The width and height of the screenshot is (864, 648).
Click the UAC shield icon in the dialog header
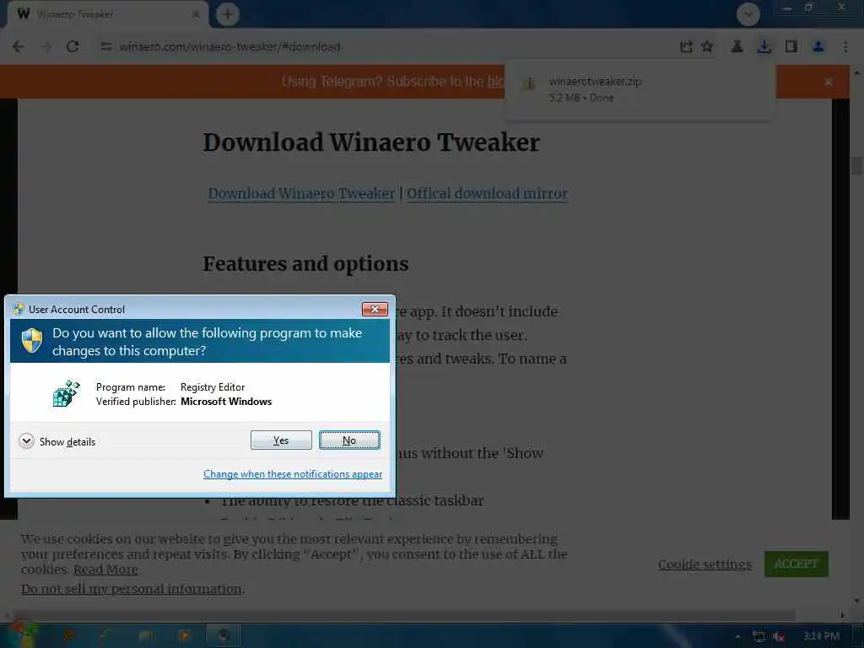coord(32,341)
